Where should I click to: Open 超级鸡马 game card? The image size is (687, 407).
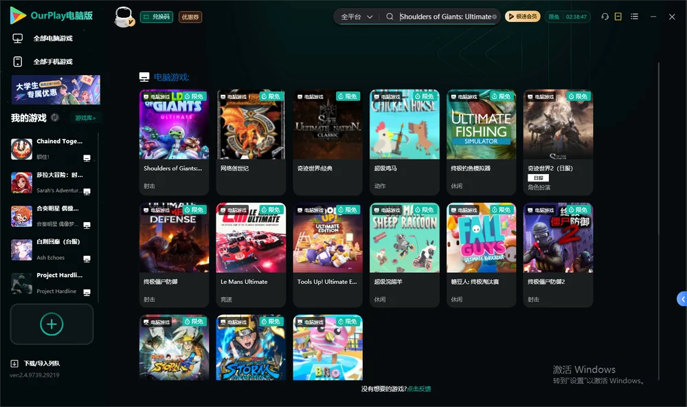[x=405, y=142]
